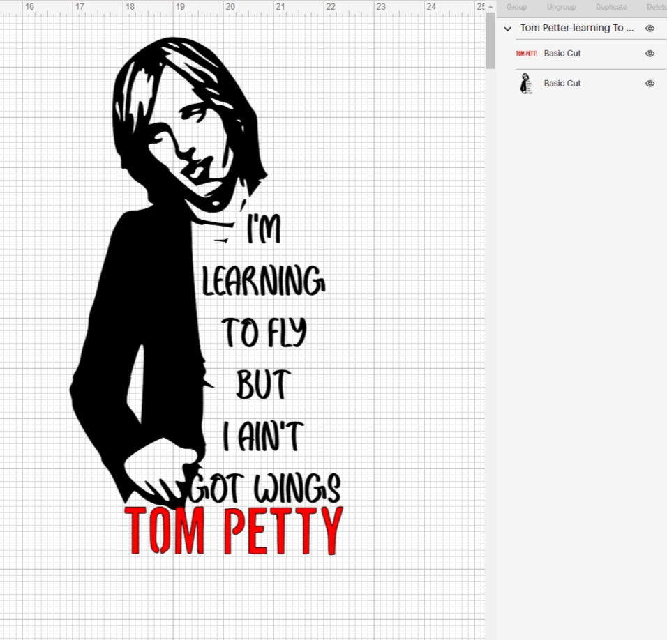
Task: Click the Duplicate button in layers panel
Action: click(611, 7)
